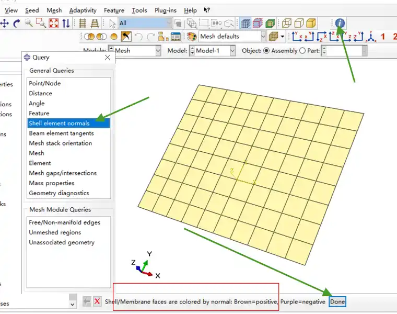Click the shaded render style cube icon
This screenshot has height=314, width=397.
click(x=311, y=24)
